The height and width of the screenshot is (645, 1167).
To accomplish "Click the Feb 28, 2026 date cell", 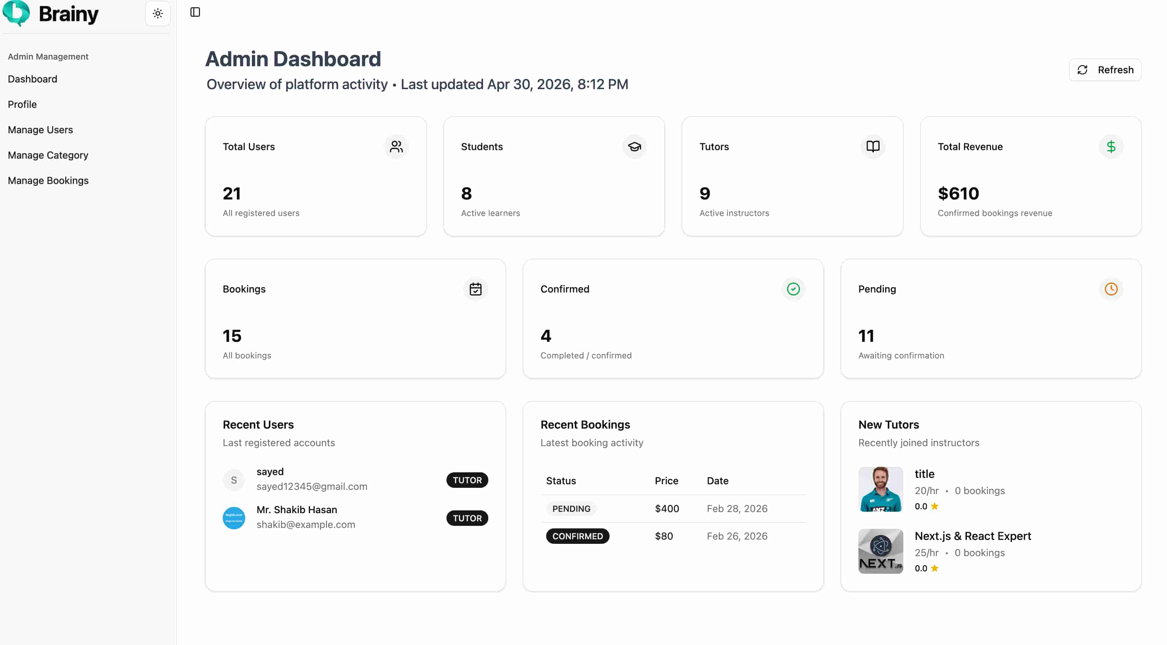I will (737, 509).
